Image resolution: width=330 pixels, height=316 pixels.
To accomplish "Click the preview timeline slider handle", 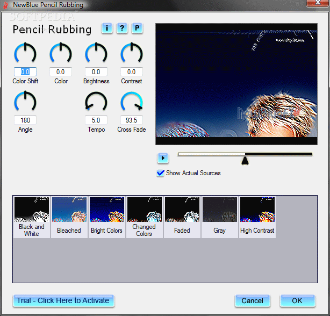I will pyautogui.click(x=245, y=161).
